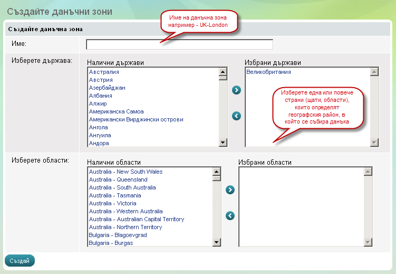The width and height of the screenshot is (396, 274).
Task: Choose Bulgaria - Blagoevgrad region
Action: 118,235
